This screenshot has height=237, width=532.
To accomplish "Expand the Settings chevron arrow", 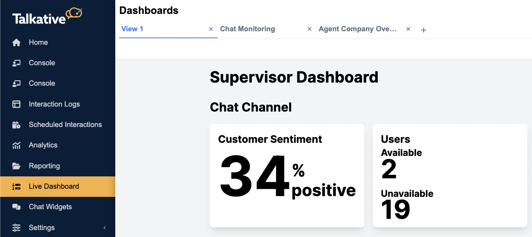I will point(104,228).
